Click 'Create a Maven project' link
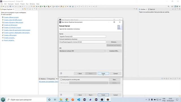181x102 pixels. (x=11, y=17)
